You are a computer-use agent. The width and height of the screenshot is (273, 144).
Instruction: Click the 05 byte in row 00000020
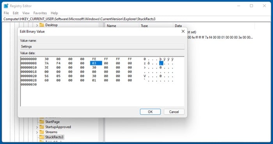pos(58,76)
